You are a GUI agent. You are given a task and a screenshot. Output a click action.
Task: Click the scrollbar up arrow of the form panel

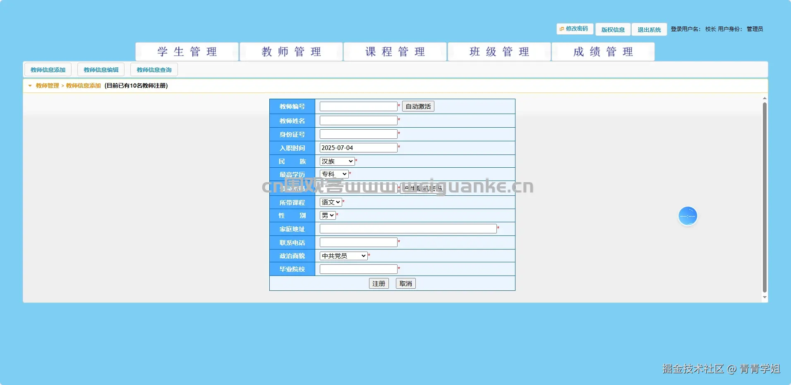765,98
